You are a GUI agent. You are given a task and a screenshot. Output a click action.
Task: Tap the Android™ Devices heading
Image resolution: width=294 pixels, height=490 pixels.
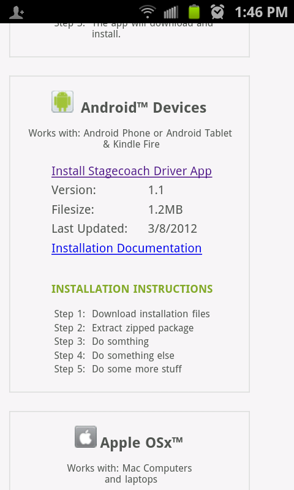pos(144,108)
